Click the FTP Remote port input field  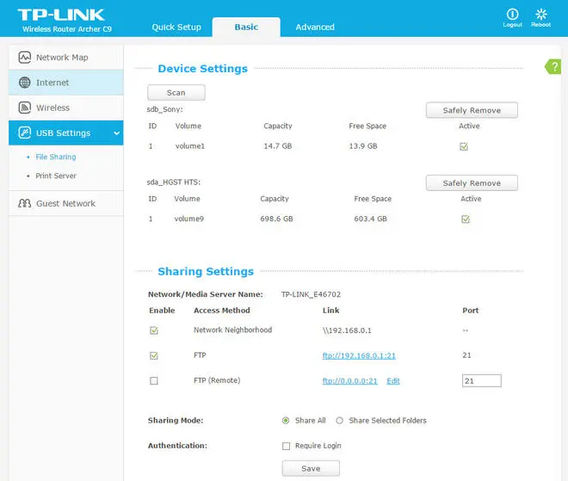[481, 380]
